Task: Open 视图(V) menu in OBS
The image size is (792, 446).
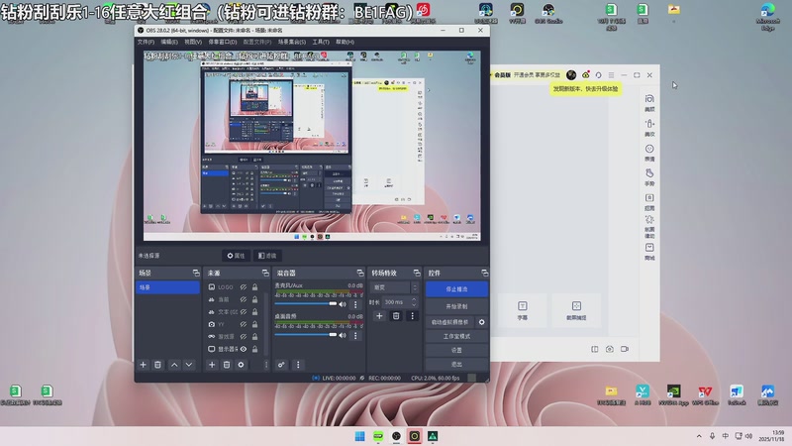Action: [x=193, y=42]
